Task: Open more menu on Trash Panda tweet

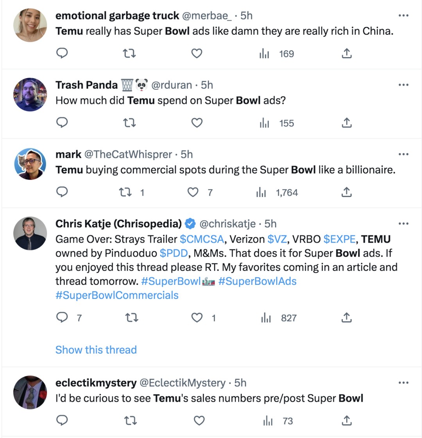Action: (x=403, y=85)
